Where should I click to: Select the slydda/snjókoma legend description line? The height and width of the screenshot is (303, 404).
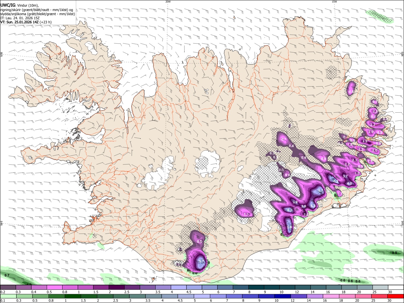38,14
